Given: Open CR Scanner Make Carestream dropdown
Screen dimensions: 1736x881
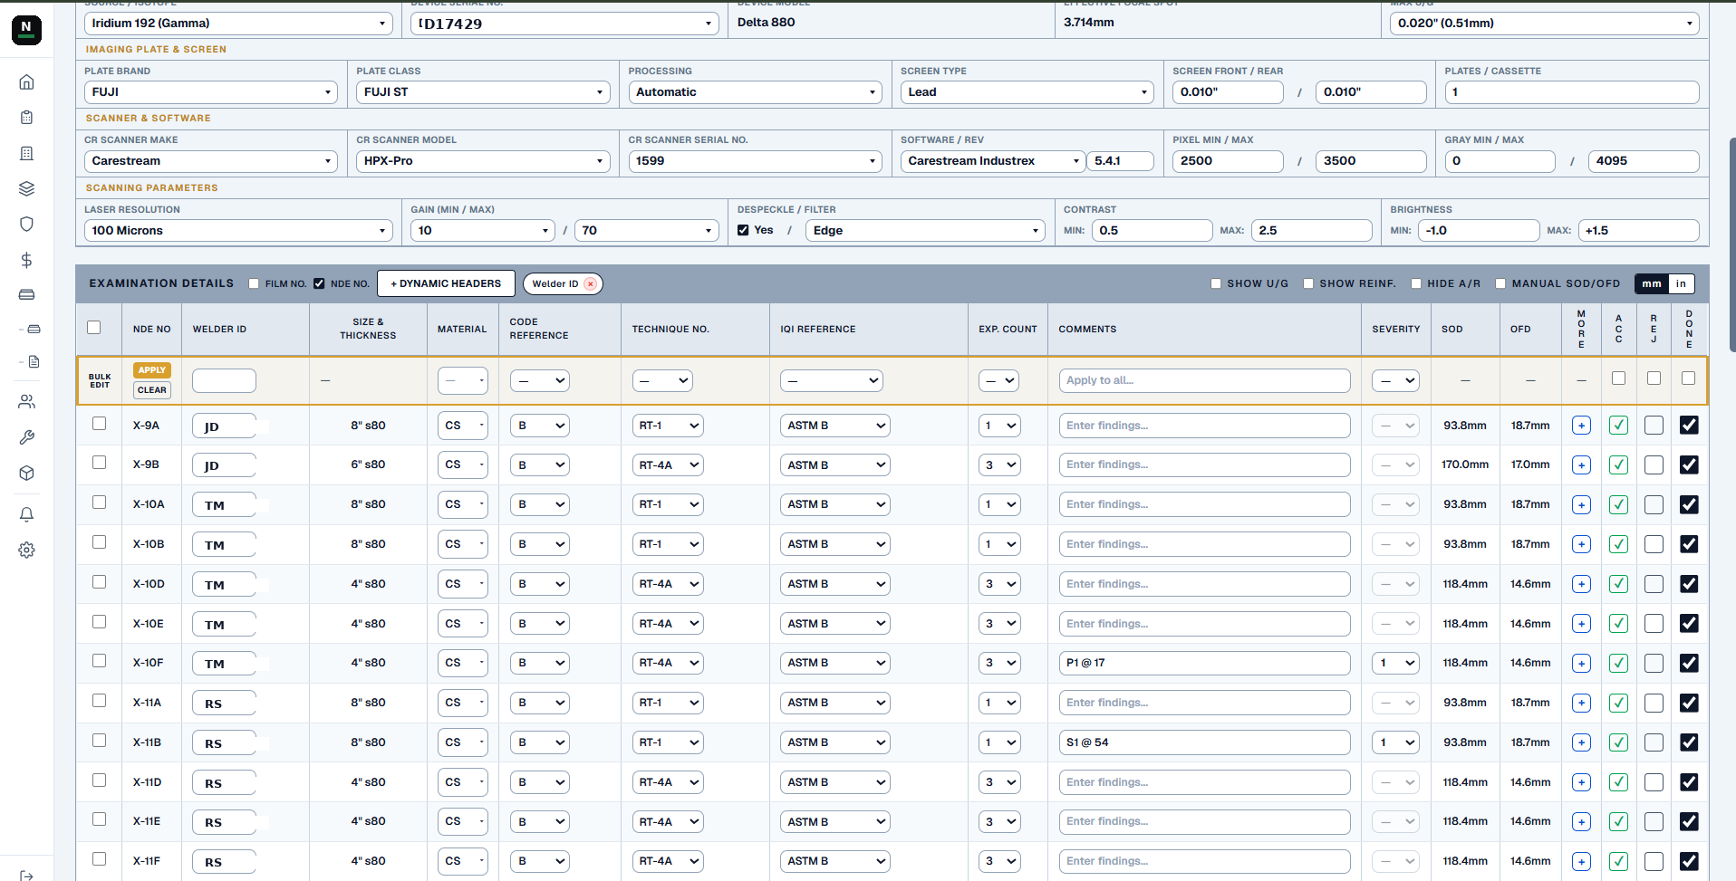Looking at the screenshot, I should [211, 161].
